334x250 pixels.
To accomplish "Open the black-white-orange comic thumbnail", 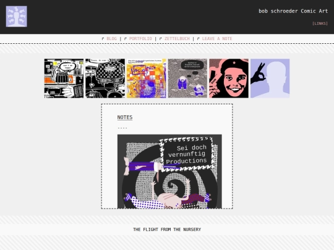I will (x=64, y=78).
